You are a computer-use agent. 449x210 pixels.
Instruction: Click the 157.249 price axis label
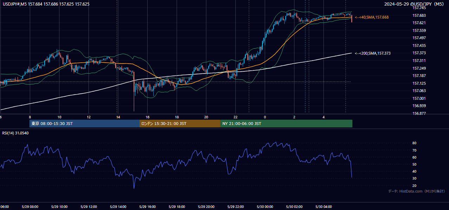click(x=419, y=68)
